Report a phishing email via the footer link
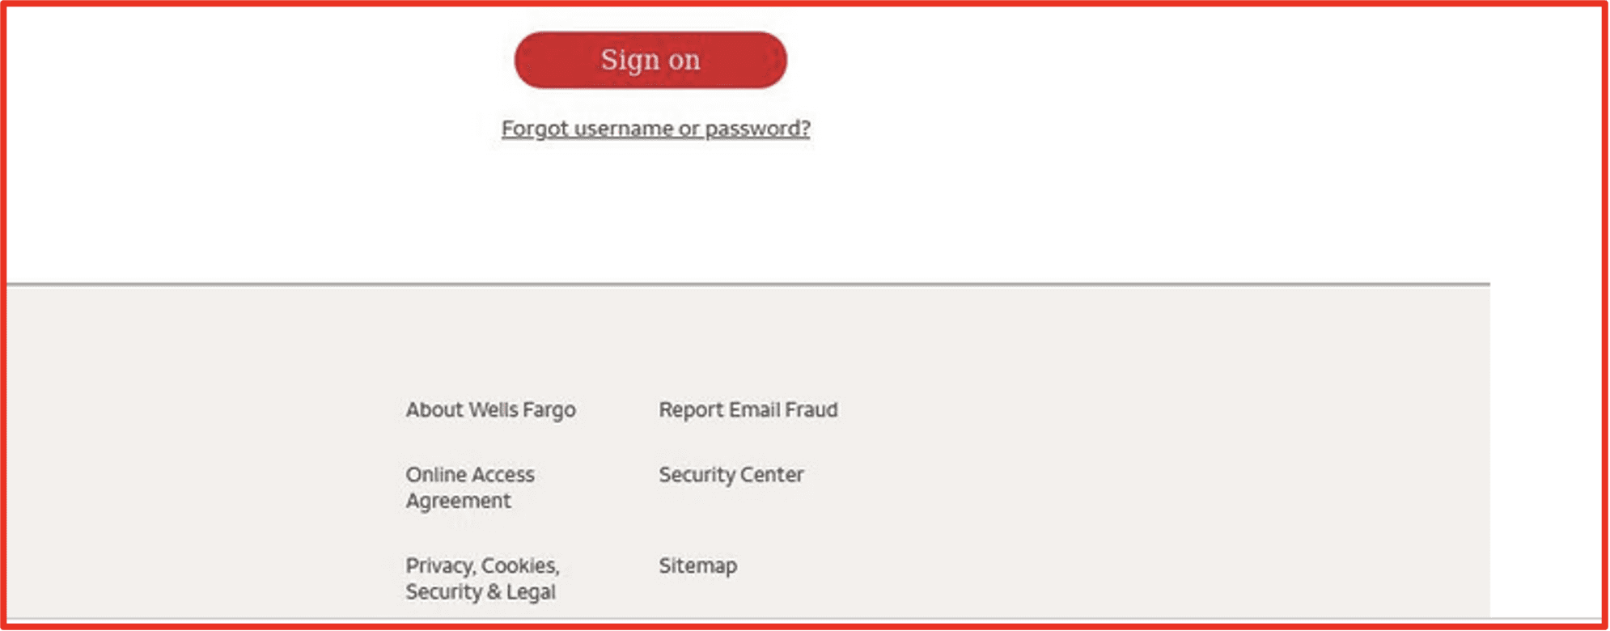1610x631 pixels. 748,409
